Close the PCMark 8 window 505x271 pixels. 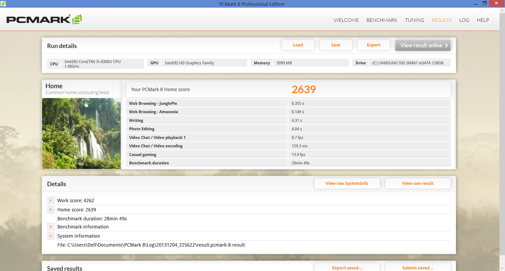(497, 3)
